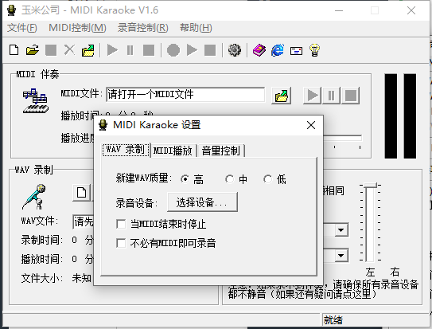432x329 pixels.
Task: Click the 文件大小 未知 value
Action: point(82,278)
